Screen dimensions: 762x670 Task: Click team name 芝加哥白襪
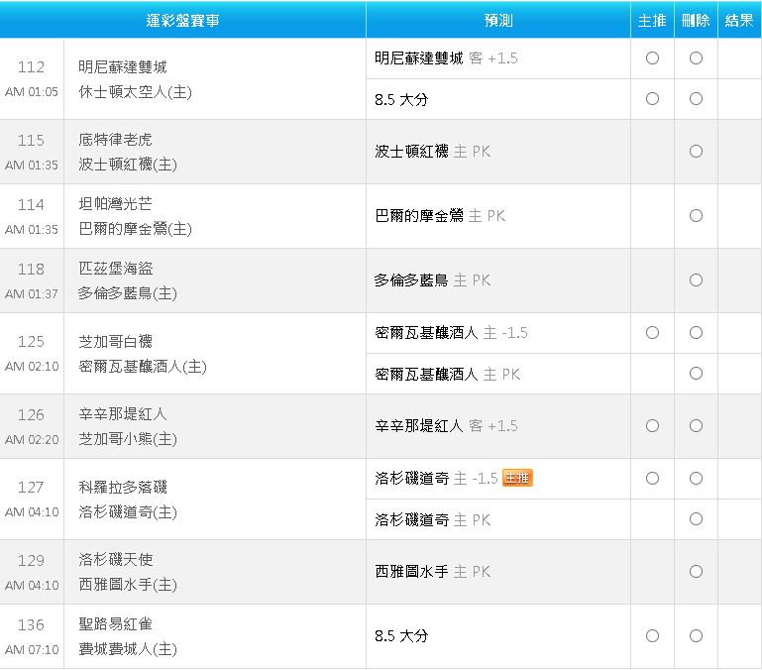click(115, 341)
